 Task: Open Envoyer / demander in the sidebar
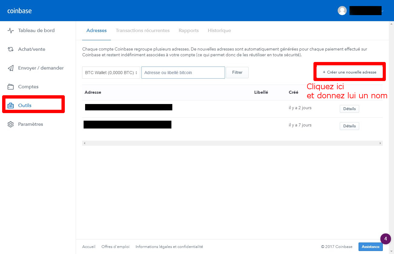coord(41,68)
